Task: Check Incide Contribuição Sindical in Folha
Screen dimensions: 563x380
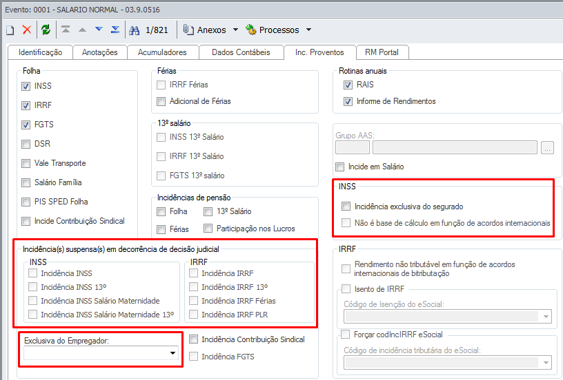Action: click(x=26, y=222)
